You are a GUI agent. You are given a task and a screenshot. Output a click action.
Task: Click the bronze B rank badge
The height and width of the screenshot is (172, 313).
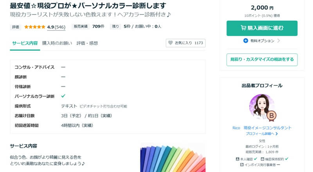pyautogui.click(x=271, y=115)
